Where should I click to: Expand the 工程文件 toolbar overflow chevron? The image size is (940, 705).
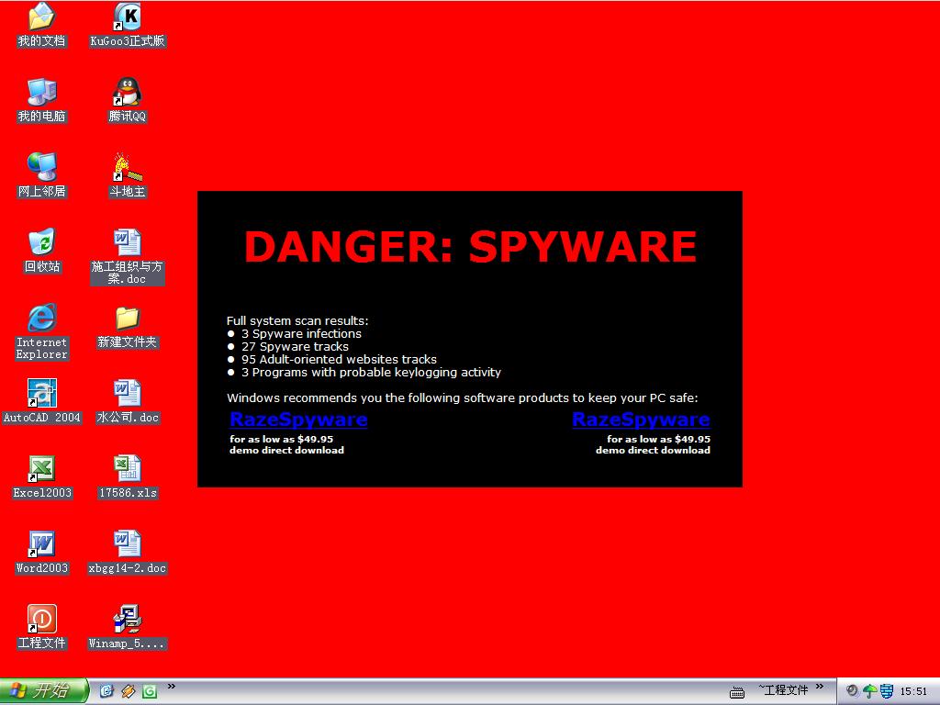pos(820,687)
